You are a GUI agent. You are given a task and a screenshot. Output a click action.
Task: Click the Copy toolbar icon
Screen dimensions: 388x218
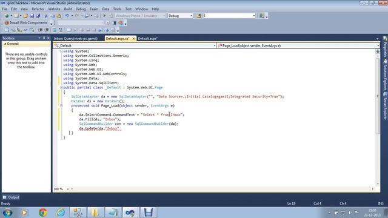pyautogui.click(x=53, y=16)
